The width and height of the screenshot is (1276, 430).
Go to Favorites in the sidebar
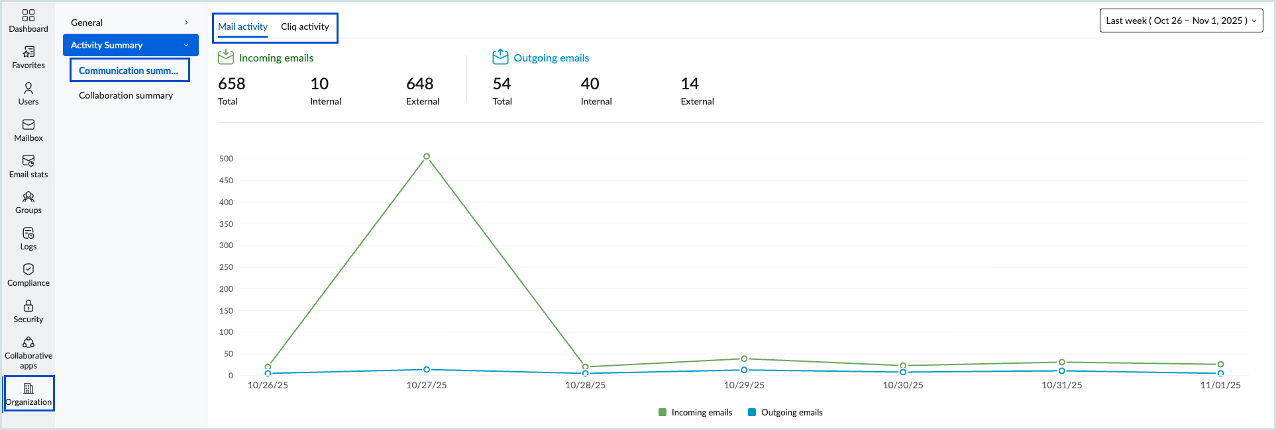[x=28, y=52]
